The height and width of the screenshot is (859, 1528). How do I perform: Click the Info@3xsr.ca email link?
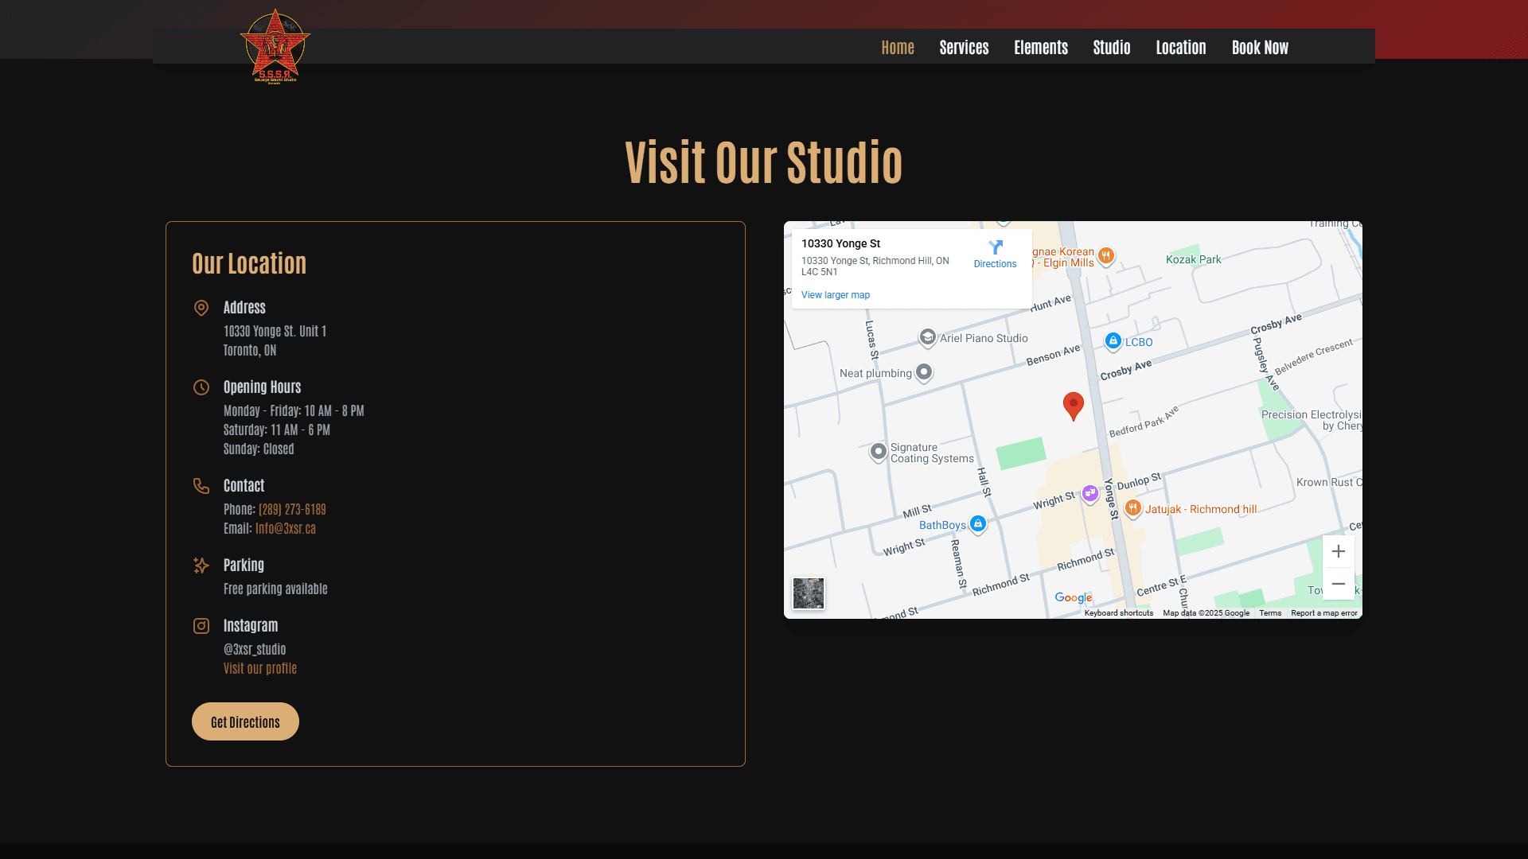[285, 528]
